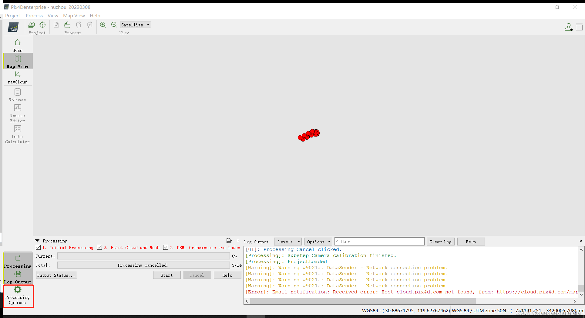Image resolution: width=585 pixels, height=318 pixels.
Task: Close the Processing panel
Action: 238,240
